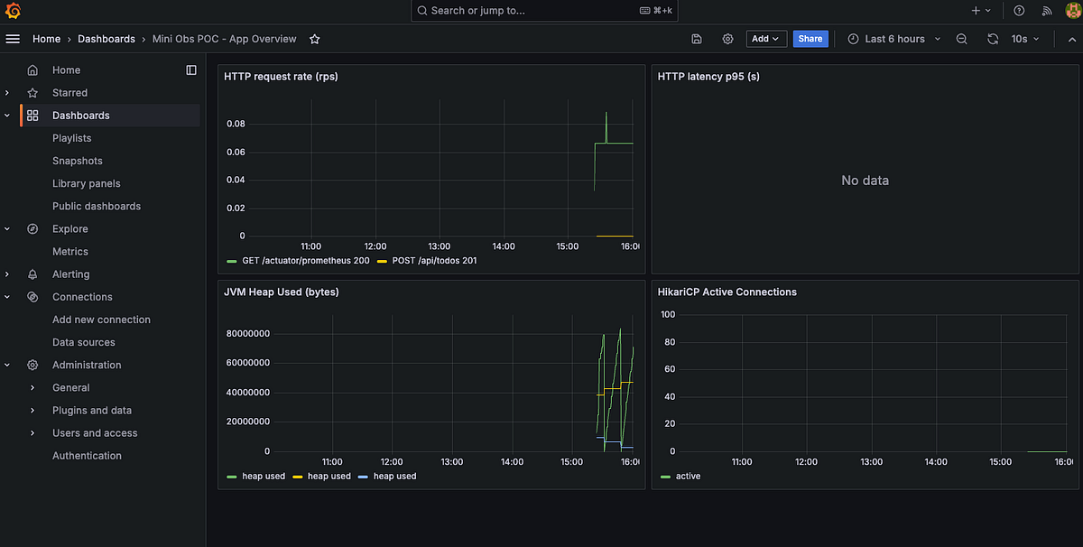Open the 10s refresh interval dropdown
Screen dimensions: 1083x547
(1025, 39)
